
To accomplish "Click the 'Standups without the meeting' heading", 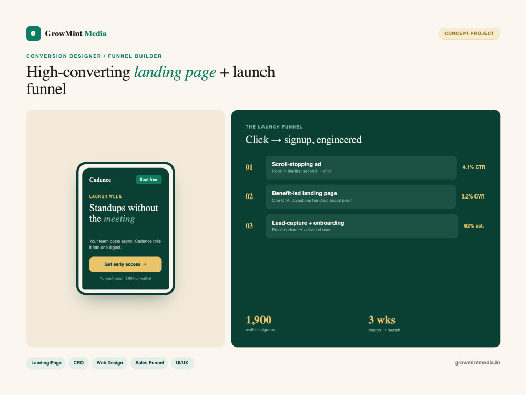I will coord(124,213).
